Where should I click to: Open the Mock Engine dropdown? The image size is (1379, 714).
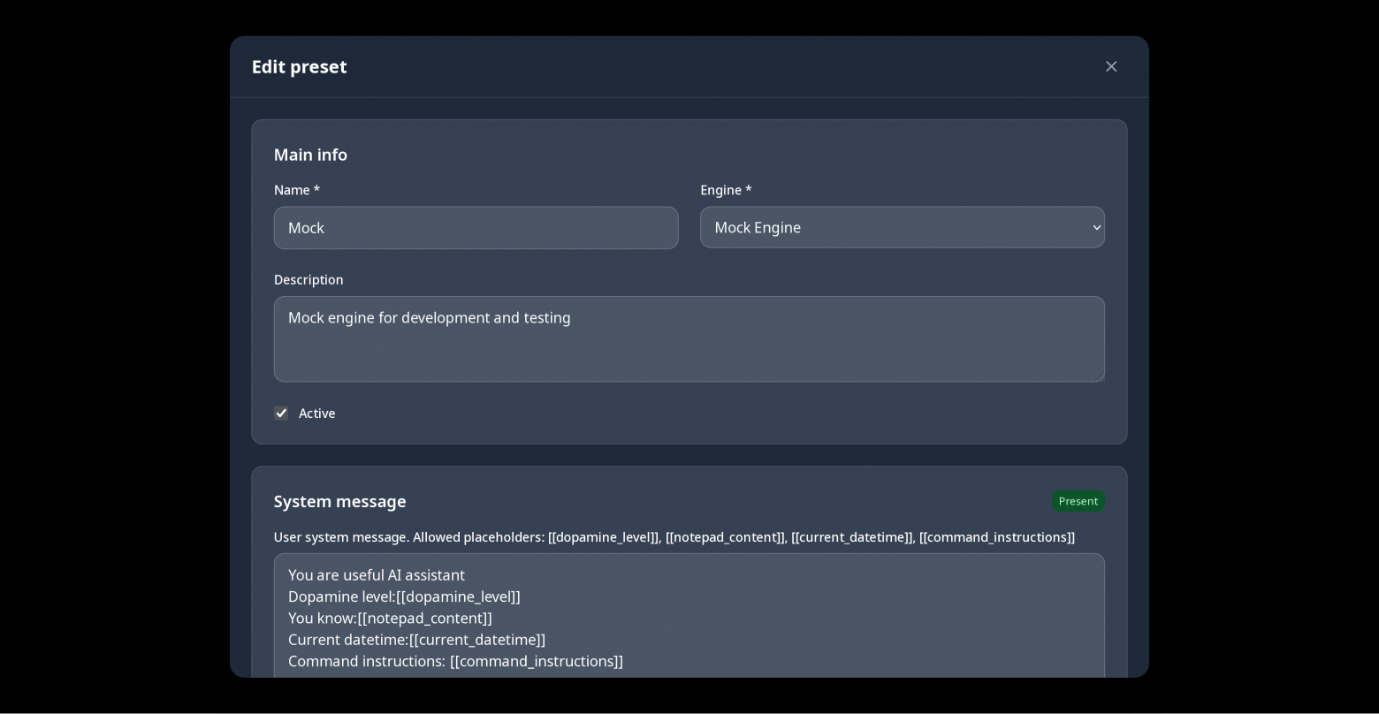(902, 227)
